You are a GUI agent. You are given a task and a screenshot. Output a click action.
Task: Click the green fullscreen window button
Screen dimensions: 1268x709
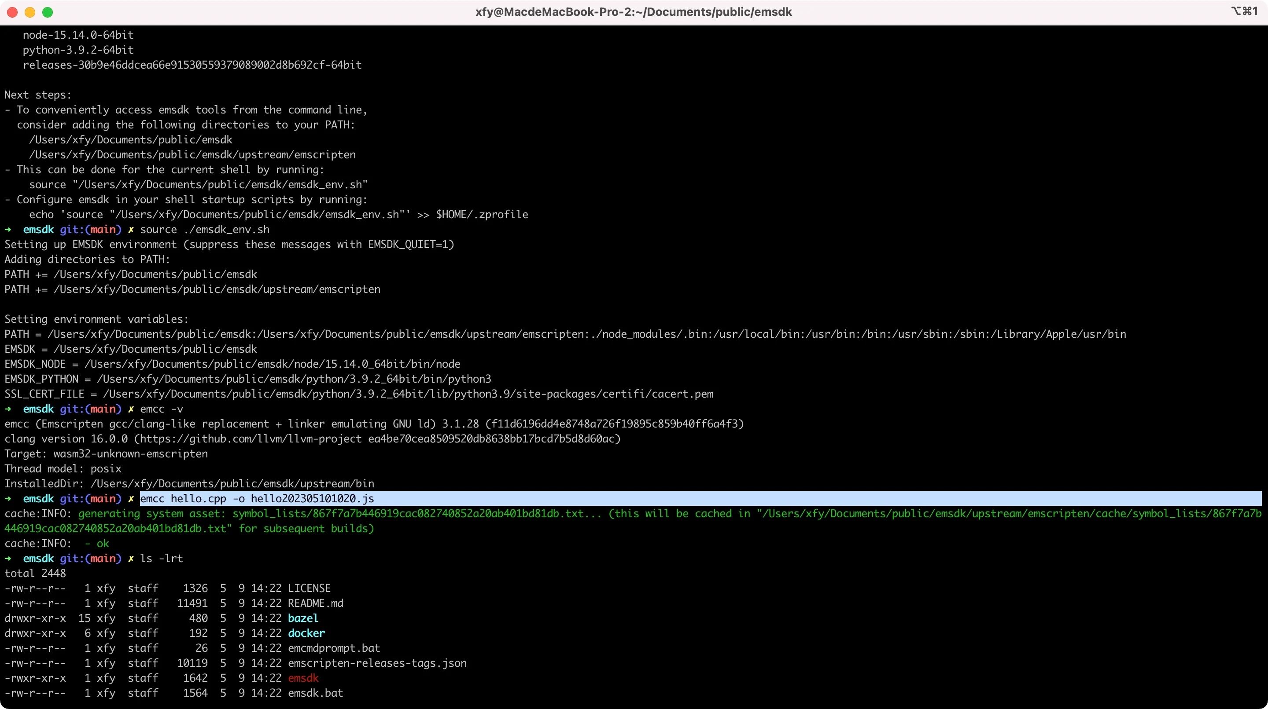(48, 12)
